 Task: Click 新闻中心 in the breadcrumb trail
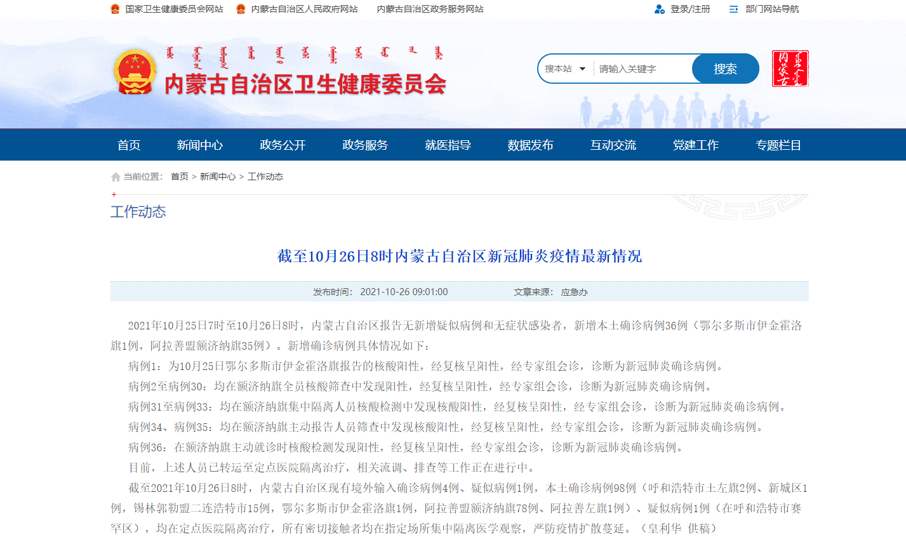218,176
